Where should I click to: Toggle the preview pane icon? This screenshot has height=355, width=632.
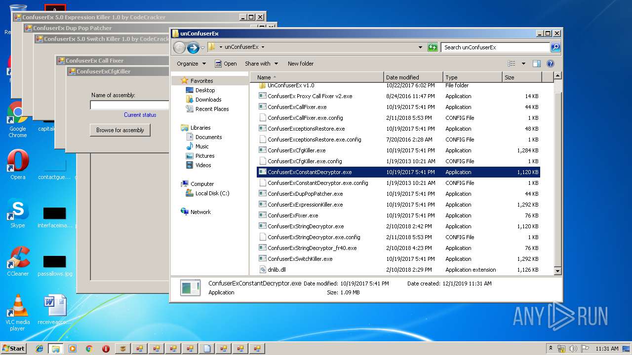(x=537, y=64)
